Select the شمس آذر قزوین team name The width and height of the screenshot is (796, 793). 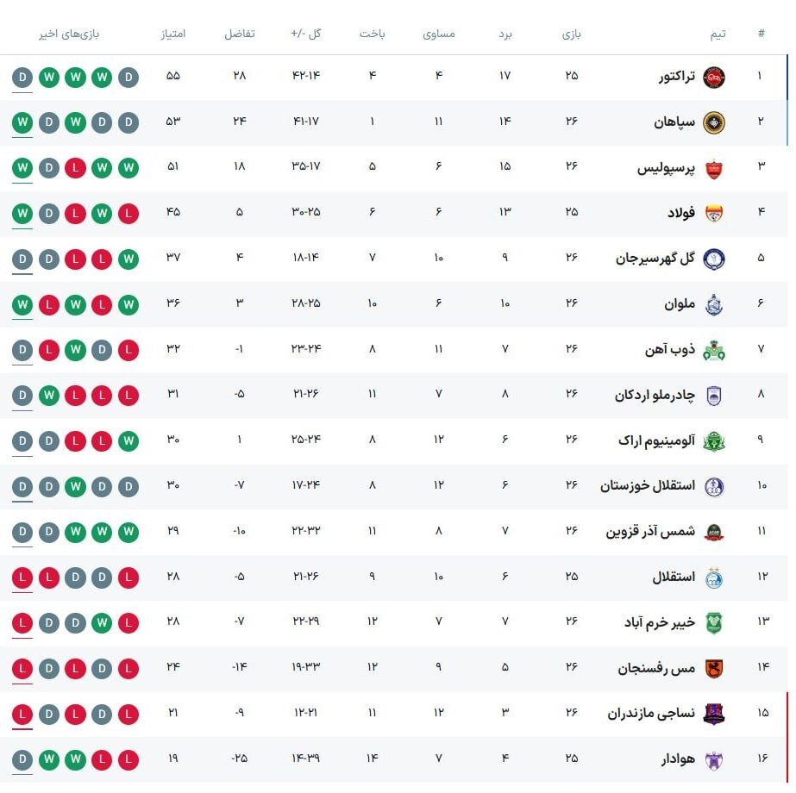(650, 531)
